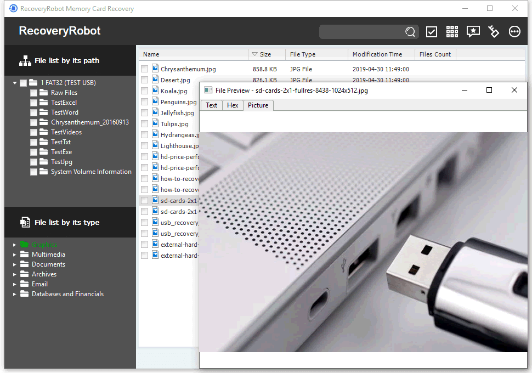Expand the Graphics category arrow
Viewport: 532px width, 373px height.
pyautogui.click(x=15, y=245)
